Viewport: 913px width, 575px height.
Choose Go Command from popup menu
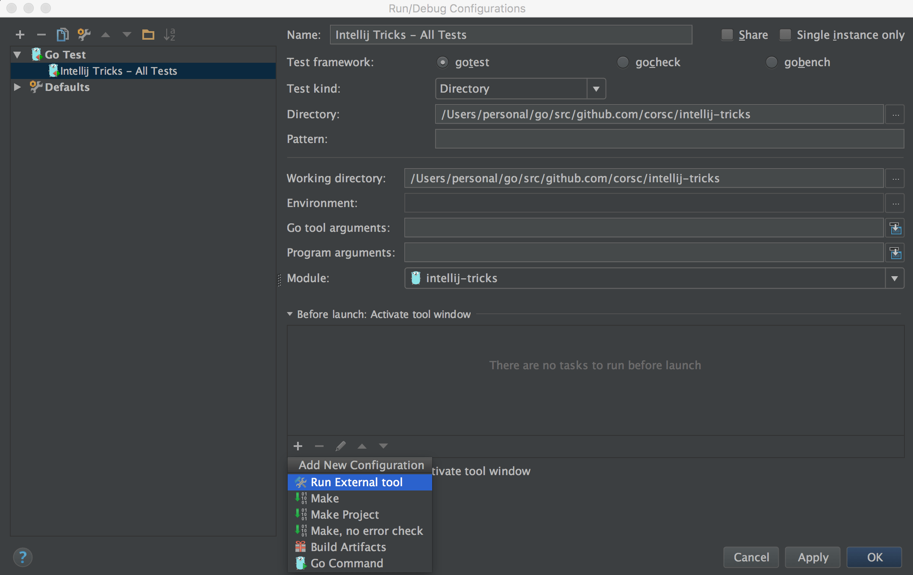pyautogui.click(x=347, y=563)
